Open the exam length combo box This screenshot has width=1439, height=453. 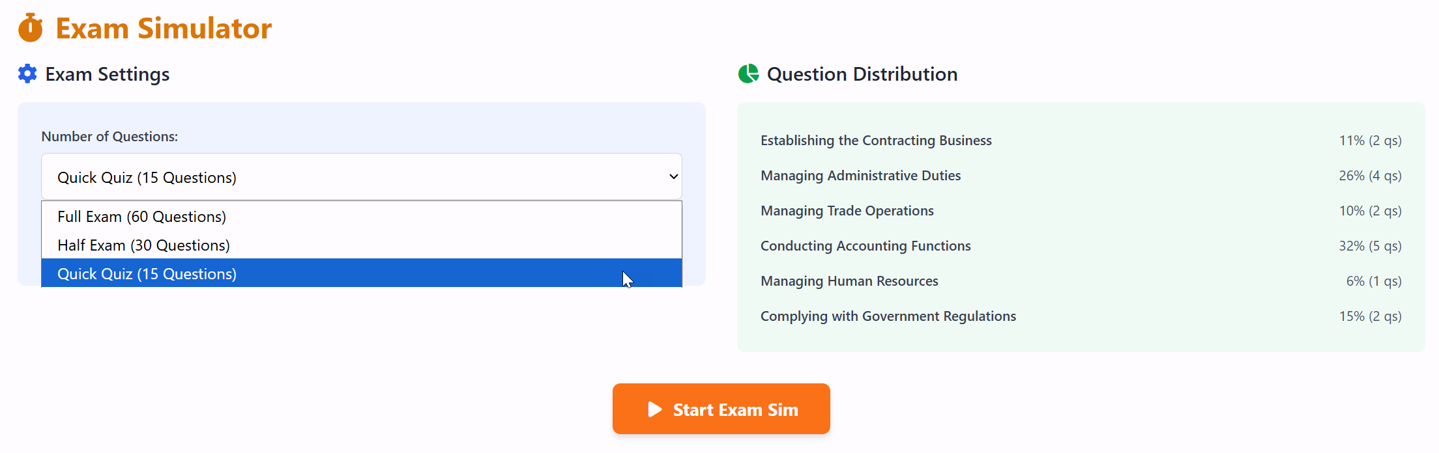pos(361,176)
